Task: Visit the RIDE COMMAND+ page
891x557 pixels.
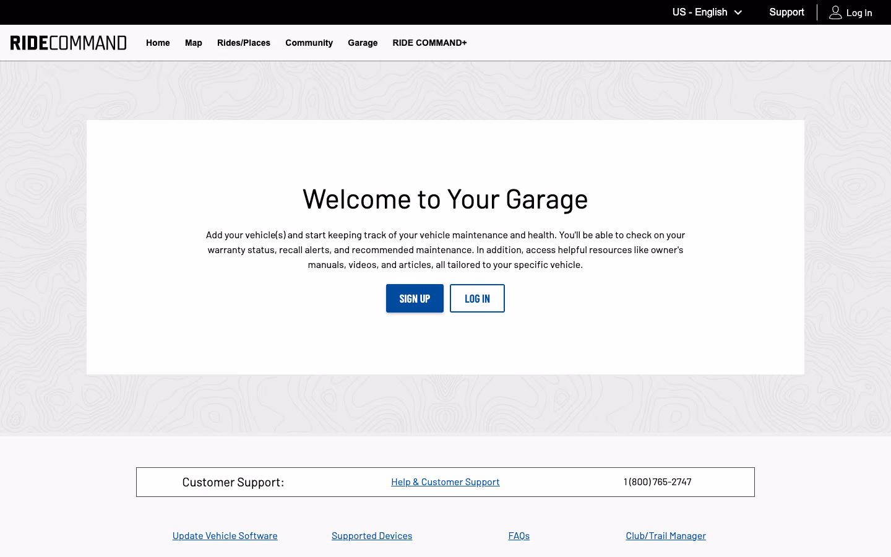Action: [429, 43]
